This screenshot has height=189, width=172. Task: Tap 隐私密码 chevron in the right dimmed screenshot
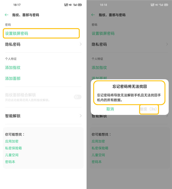(167, 44)
